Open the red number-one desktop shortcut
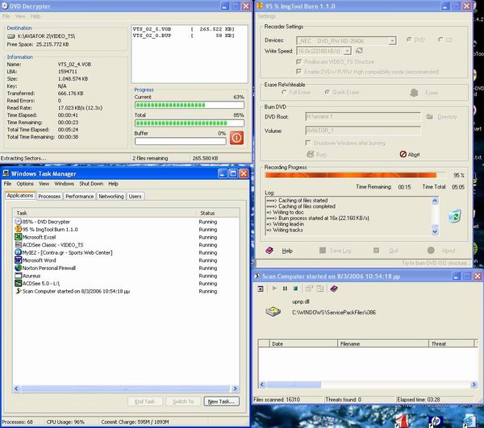484x428 pixels. point(403,421)
